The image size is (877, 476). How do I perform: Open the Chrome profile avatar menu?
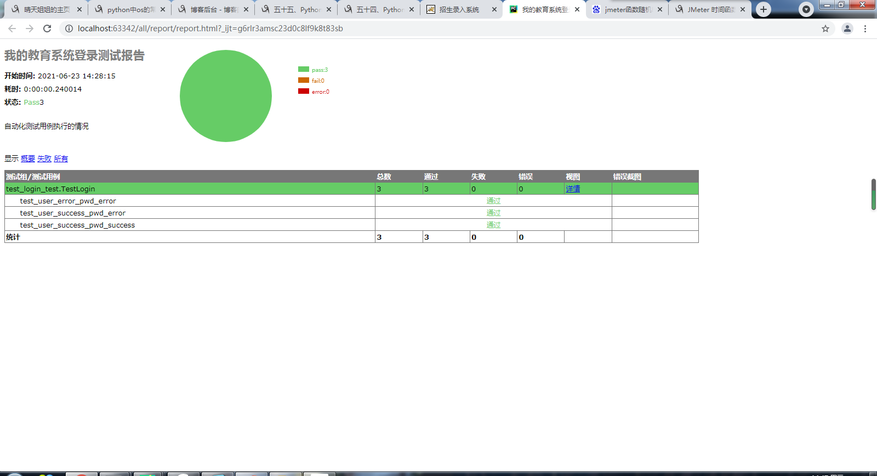847,29
